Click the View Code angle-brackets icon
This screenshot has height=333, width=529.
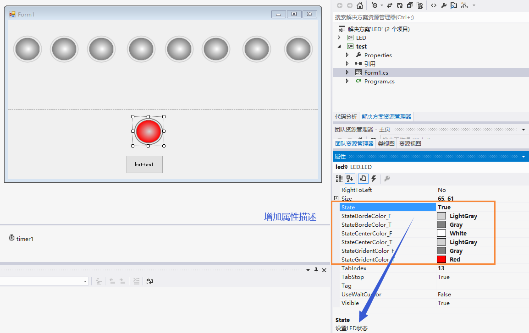click(x=433, y=5)
